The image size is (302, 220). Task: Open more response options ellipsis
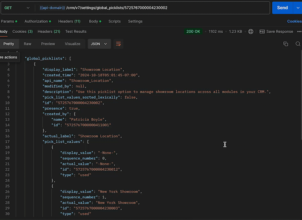pos(299,31)
